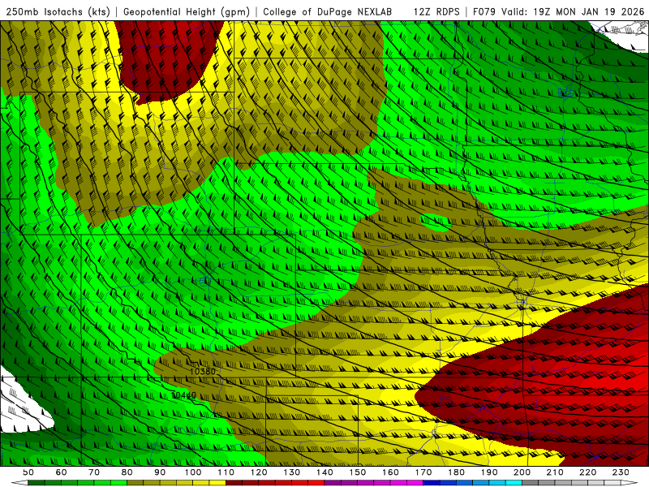Click the dark blue swatch just right of 170
The width and height of the screenshot is (649, 487).
432,483
